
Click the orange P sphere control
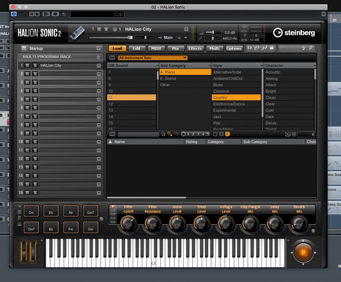click(x=303, y=253)
